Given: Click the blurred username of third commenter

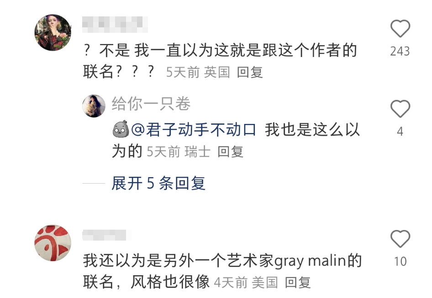Looking at the screenshot, I should pyautogui.click(x=106, y=235).
